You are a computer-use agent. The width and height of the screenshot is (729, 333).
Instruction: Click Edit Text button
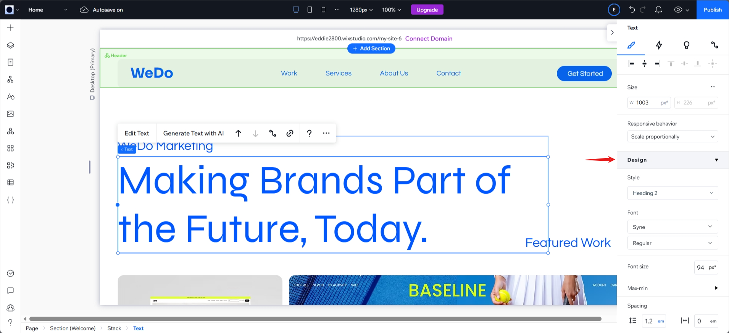coord(137,133)
